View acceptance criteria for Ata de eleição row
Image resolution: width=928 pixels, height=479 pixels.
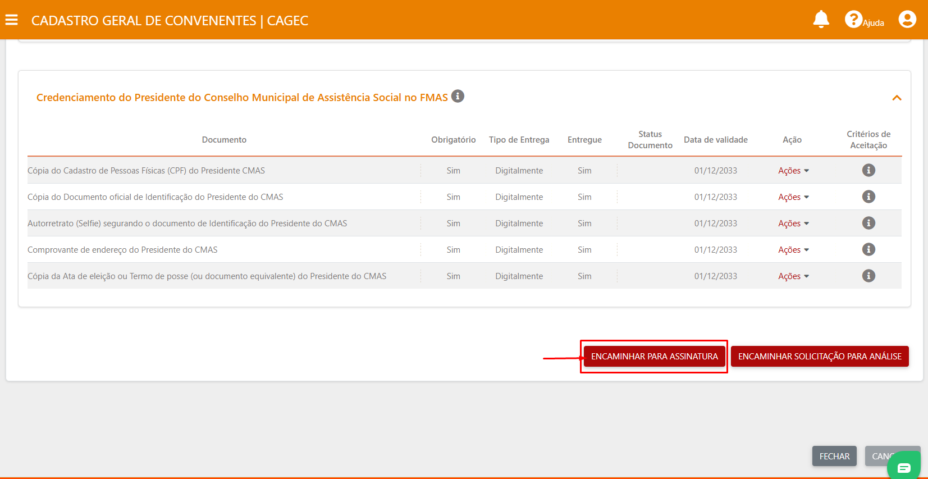868,276
